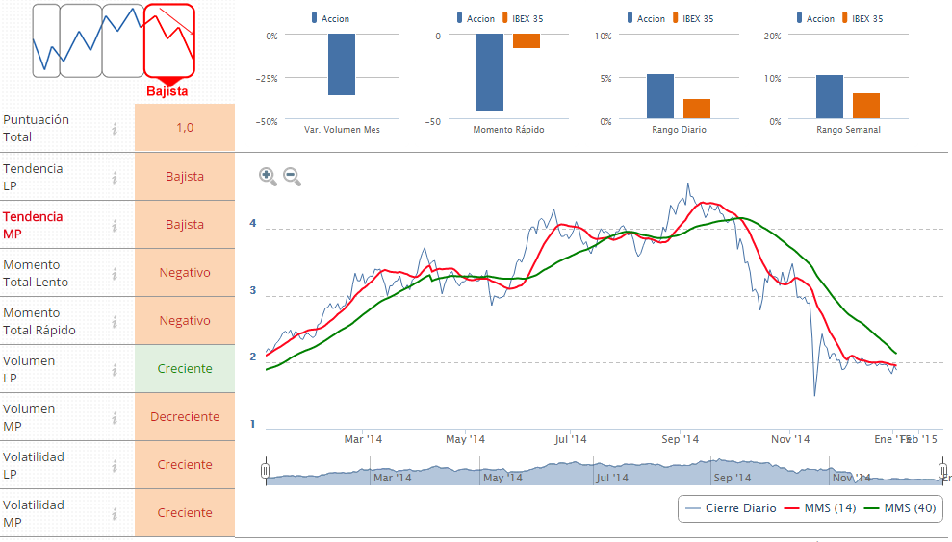The width and height of the screenshot is (952, 542).
Task: Click the May '14 axis label
Action: [x=465, y=439]
